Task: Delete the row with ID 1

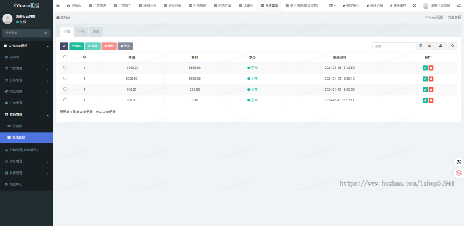Action: 431,101
